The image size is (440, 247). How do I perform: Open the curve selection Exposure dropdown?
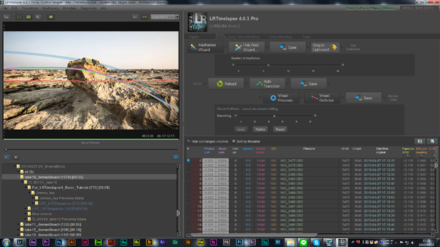point(165,17)
